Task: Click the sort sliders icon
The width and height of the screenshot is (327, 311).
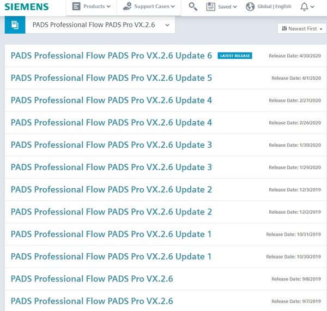Action: 284,28
